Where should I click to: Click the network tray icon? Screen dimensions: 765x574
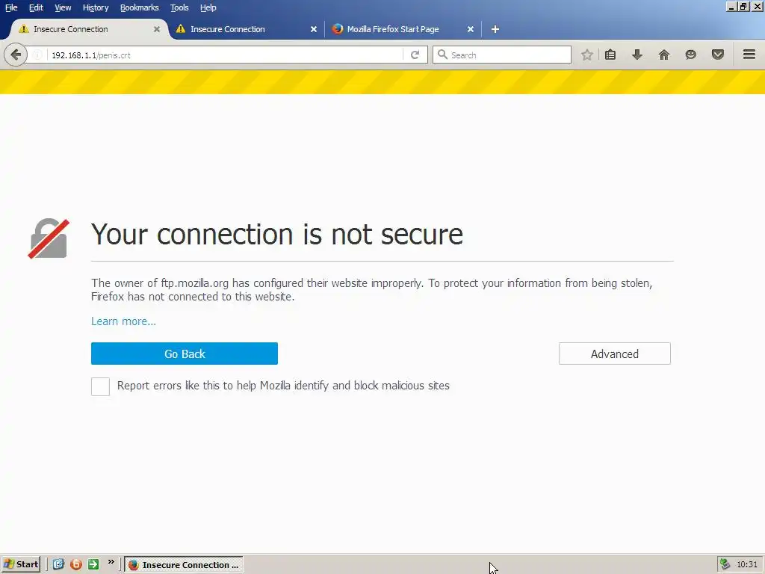pos(725,564)
